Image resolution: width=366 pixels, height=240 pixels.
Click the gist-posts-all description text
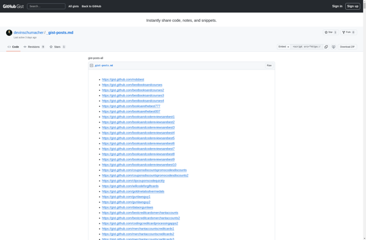96,58
